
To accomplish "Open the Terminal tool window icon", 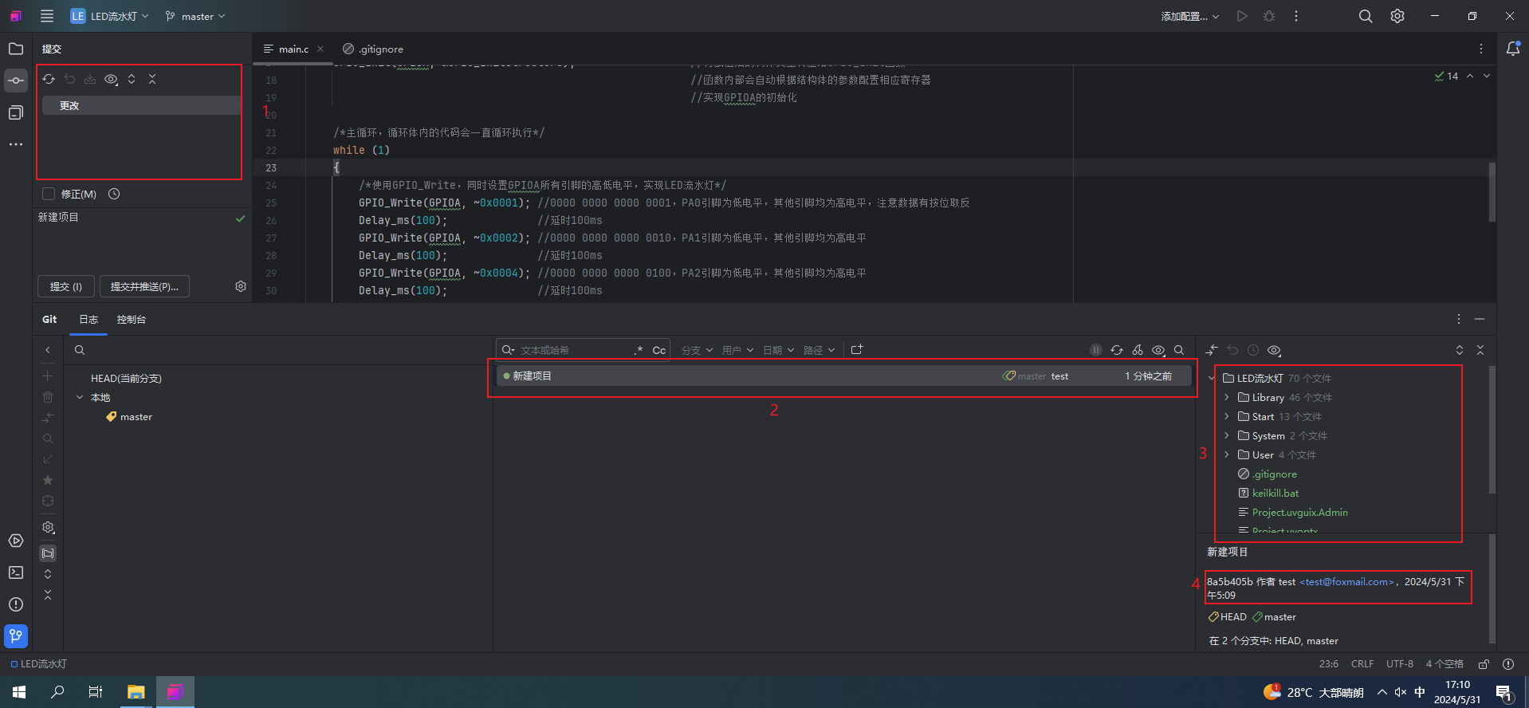I will 16,572.
